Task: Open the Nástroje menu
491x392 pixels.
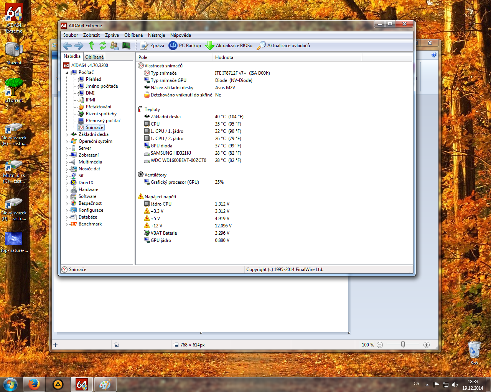Action: [x=157, y=35]
